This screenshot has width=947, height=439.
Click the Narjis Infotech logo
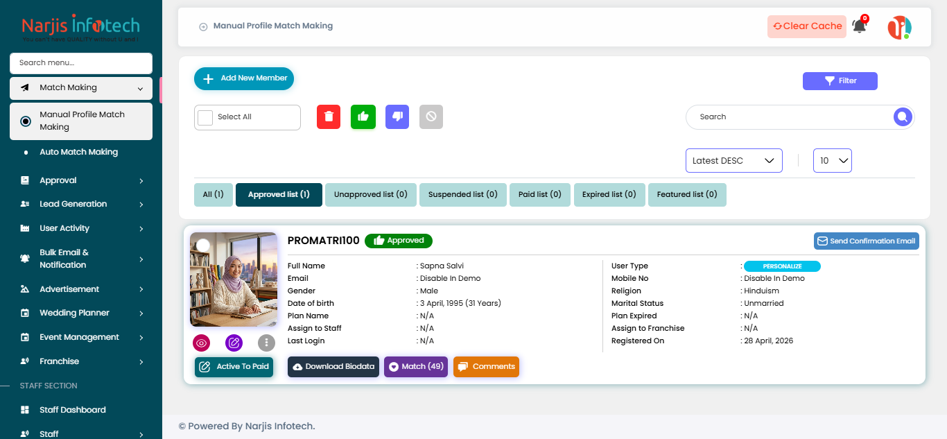pyautogui.click(x=80, y=28)
